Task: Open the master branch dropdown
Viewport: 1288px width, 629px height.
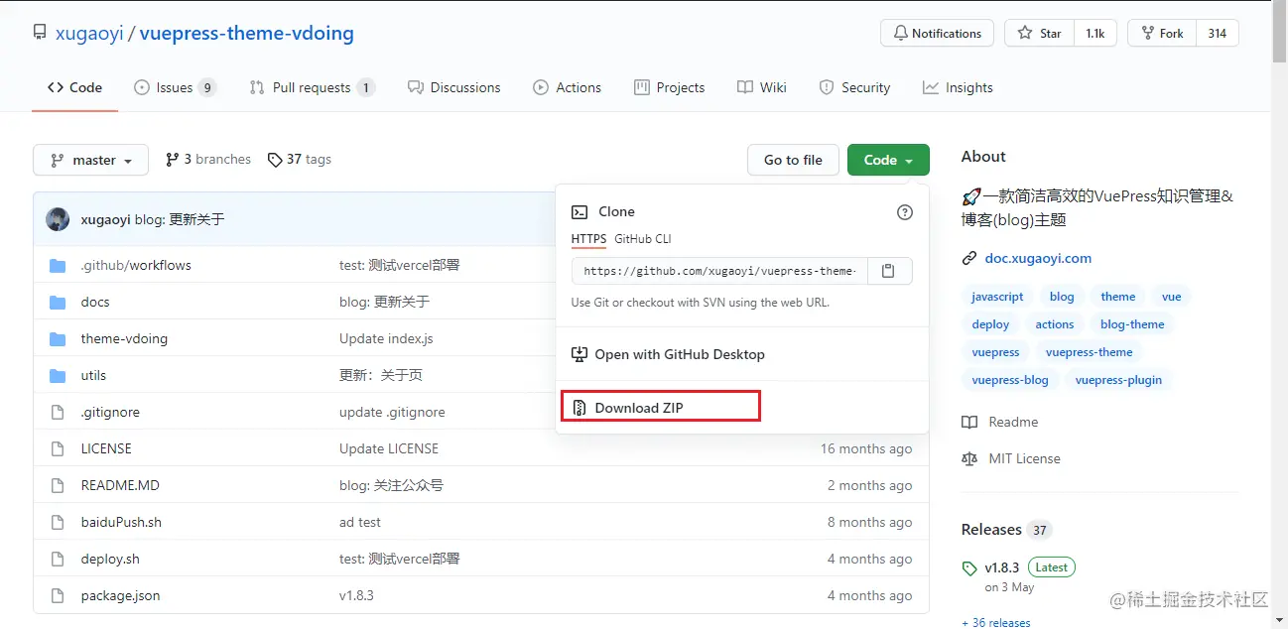Action: [x=90, y=160]
